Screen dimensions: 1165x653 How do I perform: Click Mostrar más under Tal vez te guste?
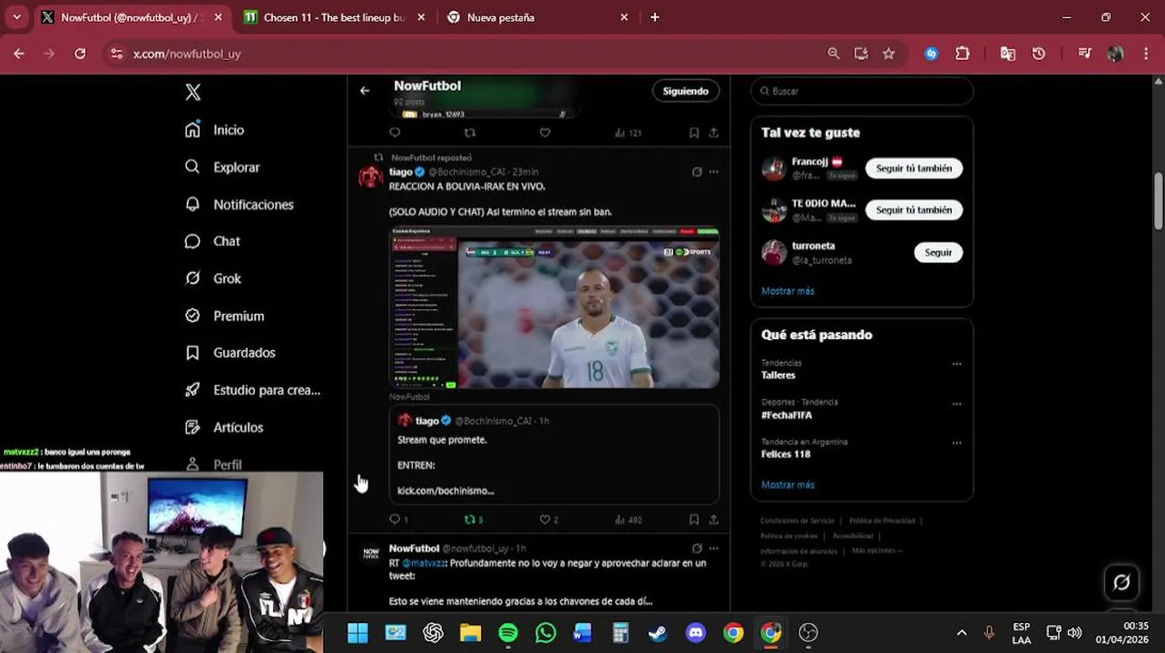click(788, 291)
